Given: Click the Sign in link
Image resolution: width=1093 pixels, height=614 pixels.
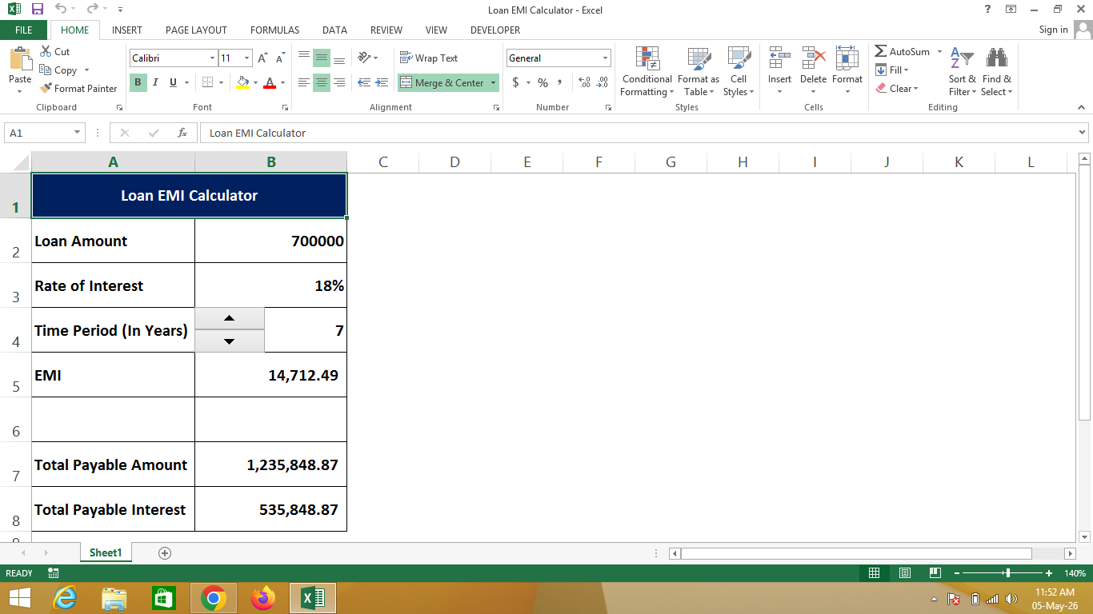Looking at the screenshot, I should pos(1053,30).
